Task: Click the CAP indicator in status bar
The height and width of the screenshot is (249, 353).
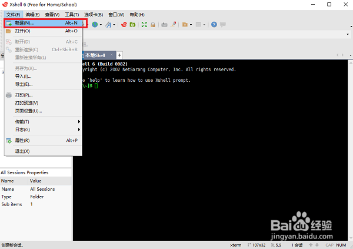Action: (x=329, y=245)
